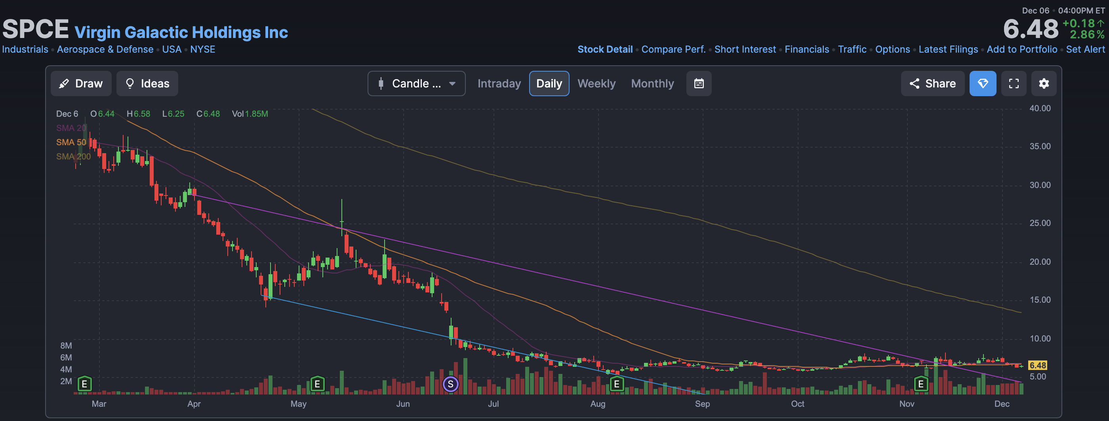Image resolution: width=1109 pixels, height=421 pixels.
Task: Open the NYSE exchange link
Action: coord(202,49)
